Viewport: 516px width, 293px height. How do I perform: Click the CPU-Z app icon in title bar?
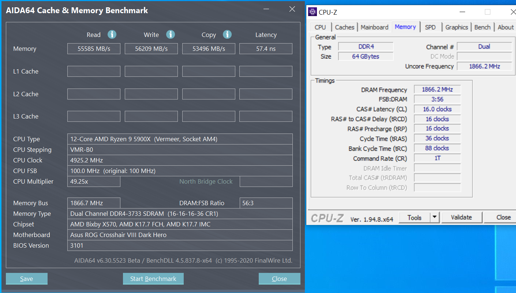(x=313, y=12)
